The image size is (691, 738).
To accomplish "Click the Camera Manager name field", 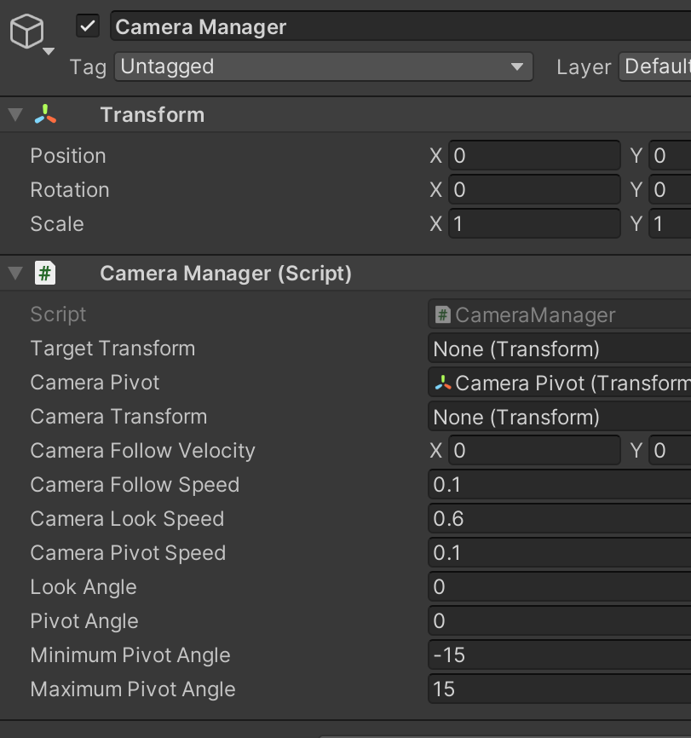I will 400,26.
